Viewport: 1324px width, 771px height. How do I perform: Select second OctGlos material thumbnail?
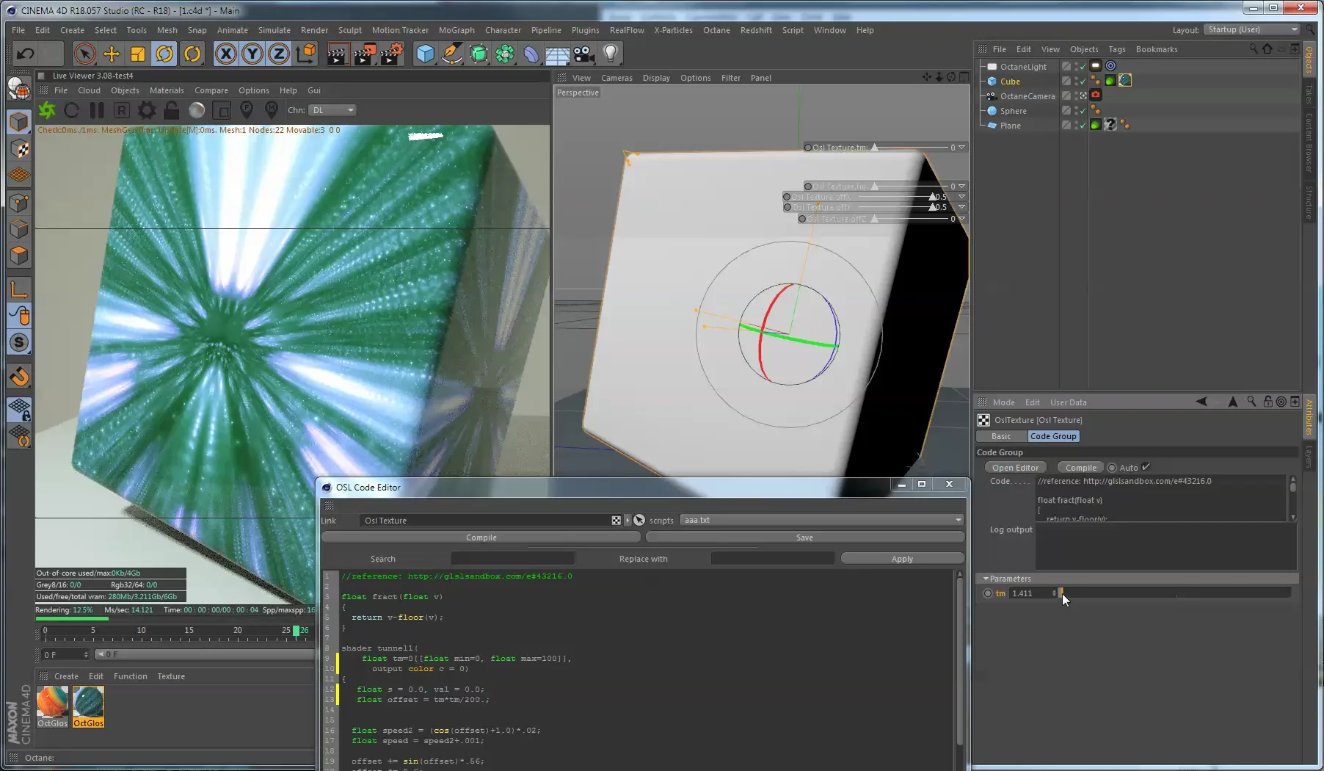(88, 706)
